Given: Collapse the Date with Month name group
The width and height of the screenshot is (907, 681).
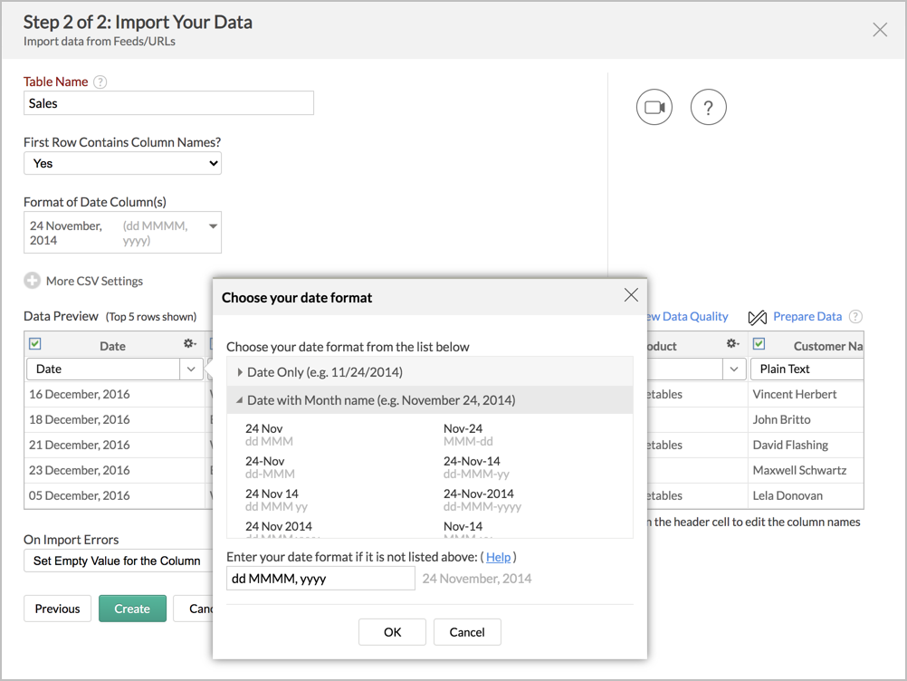Looking at the screenshot, I should pyautogui.click(x=430, y=400).
